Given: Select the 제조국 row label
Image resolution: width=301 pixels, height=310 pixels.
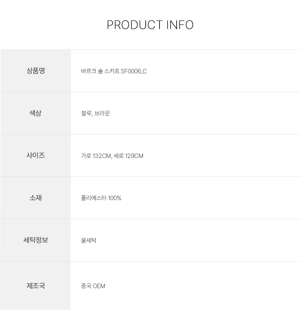Looking at the screenshot, I should coord(36,286).
